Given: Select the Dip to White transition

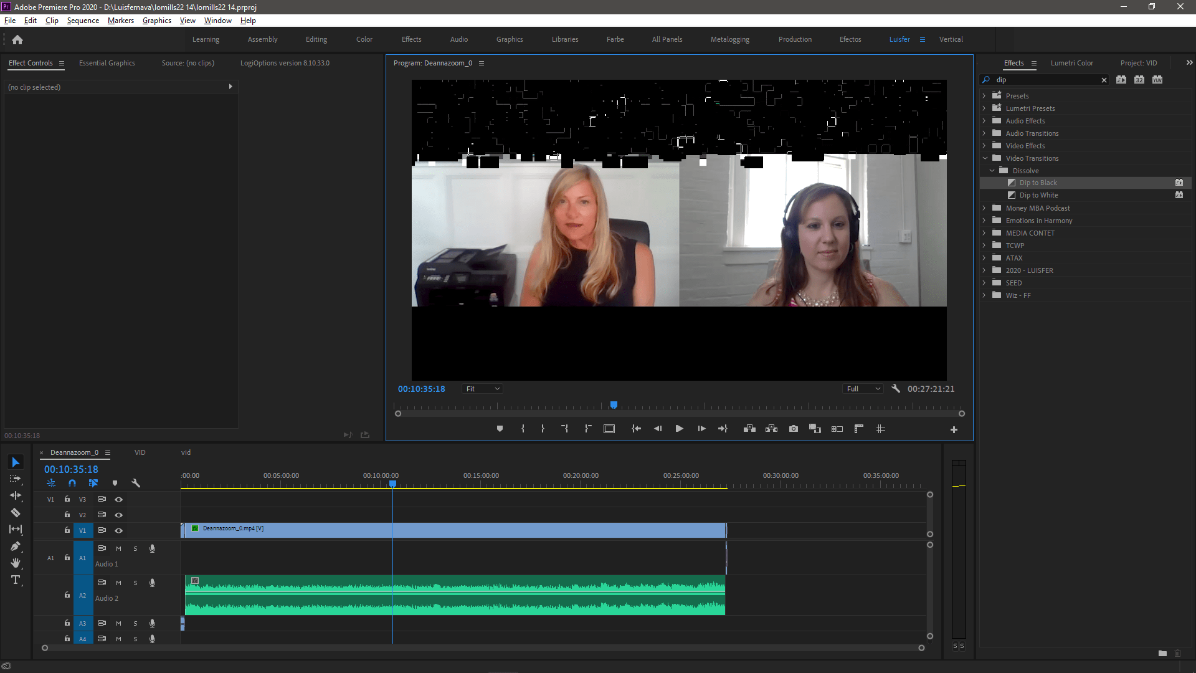Looking at the screenshot, I should [x=1038, y=195].
